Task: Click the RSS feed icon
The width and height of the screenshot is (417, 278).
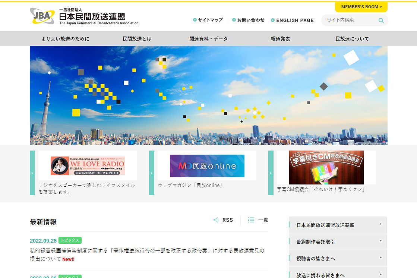Action: click(216, 220)
